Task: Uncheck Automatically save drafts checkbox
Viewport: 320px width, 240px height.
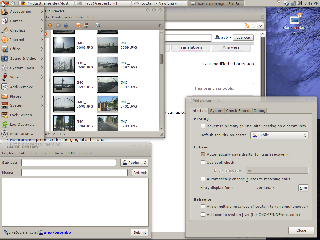Action: (203, 154)
